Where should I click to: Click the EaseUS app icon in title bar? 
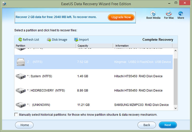pyautogui.click(x=4, y=4)
